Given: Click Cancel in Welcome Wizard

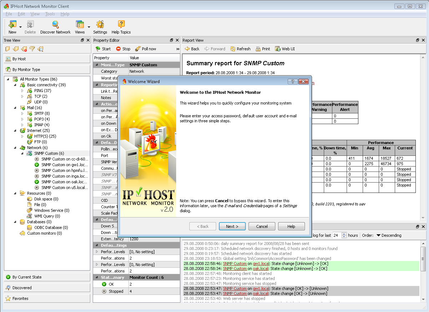Looking at the screenshot, I should click(x=262, y=226).
